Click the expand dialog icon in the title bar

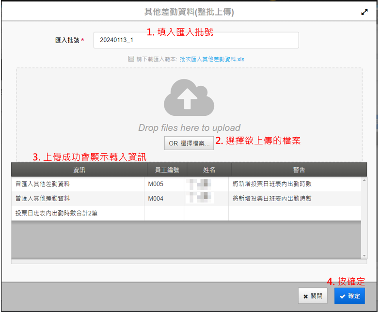coord(364,13)
